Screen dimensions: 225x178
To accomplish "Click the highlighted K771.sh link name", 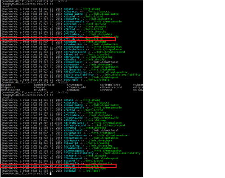I will click(69, 39).
